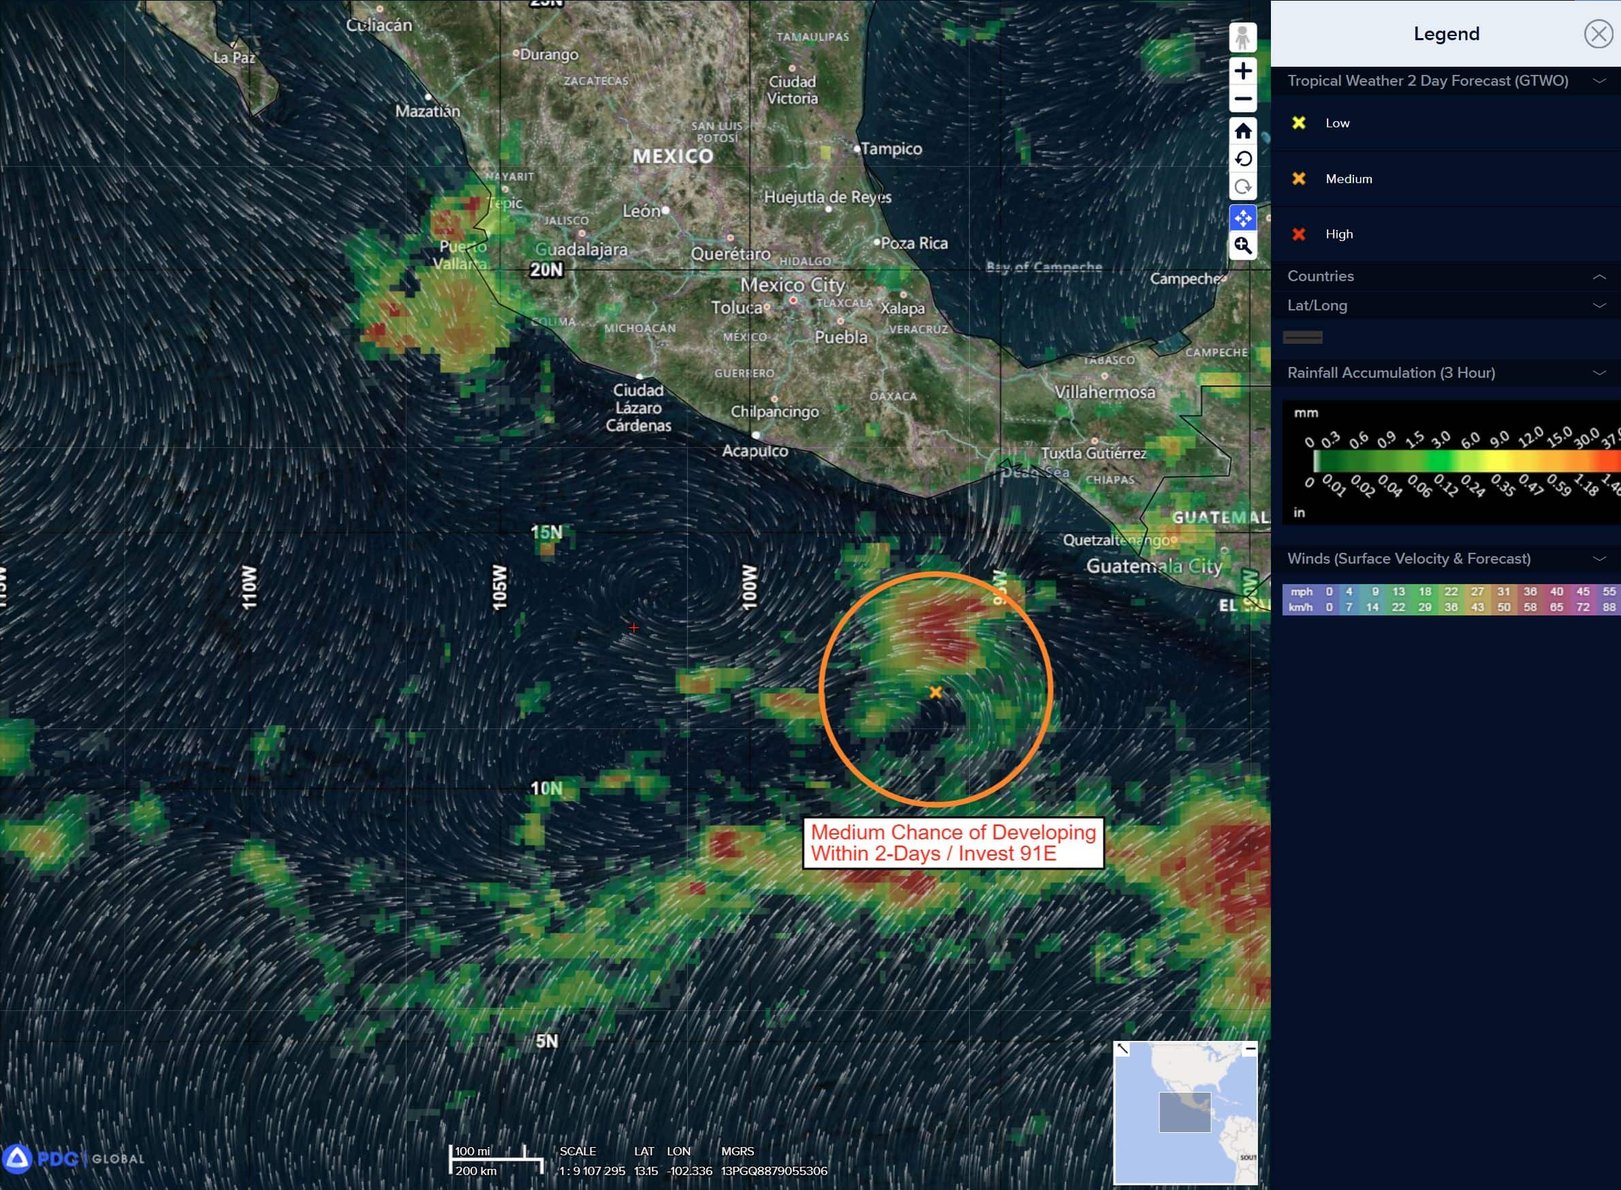Return map to home extent

(1242, 131)
